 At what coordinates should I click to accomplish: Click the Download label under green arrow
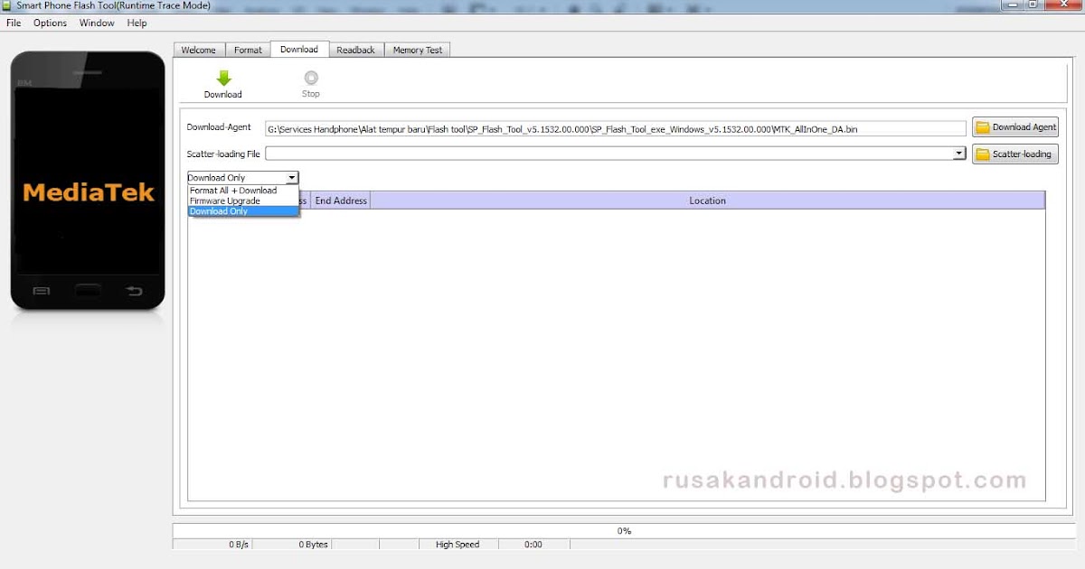pyautogui.click(x=222, y=94)
